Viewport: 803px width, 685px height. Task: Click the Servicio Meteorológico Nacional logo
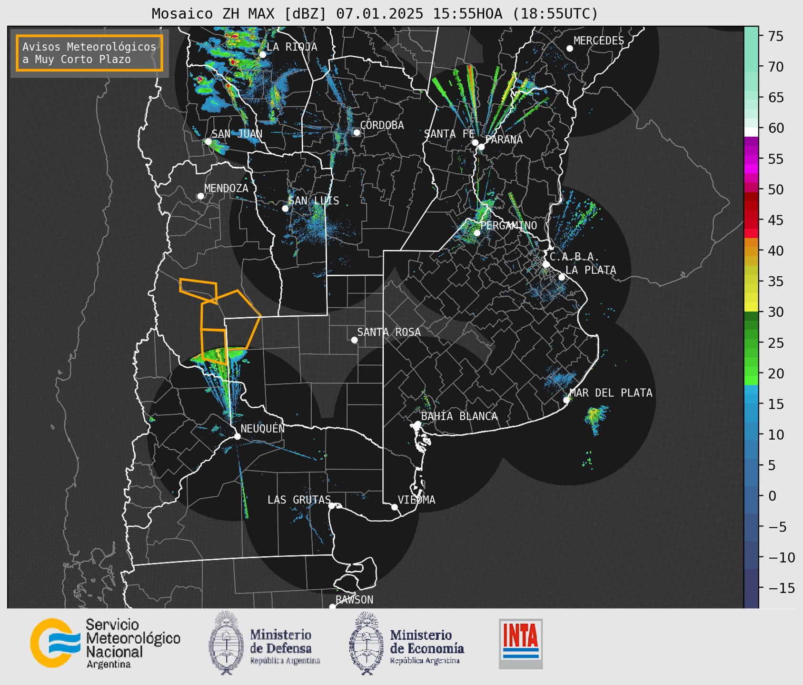point(105,644)
